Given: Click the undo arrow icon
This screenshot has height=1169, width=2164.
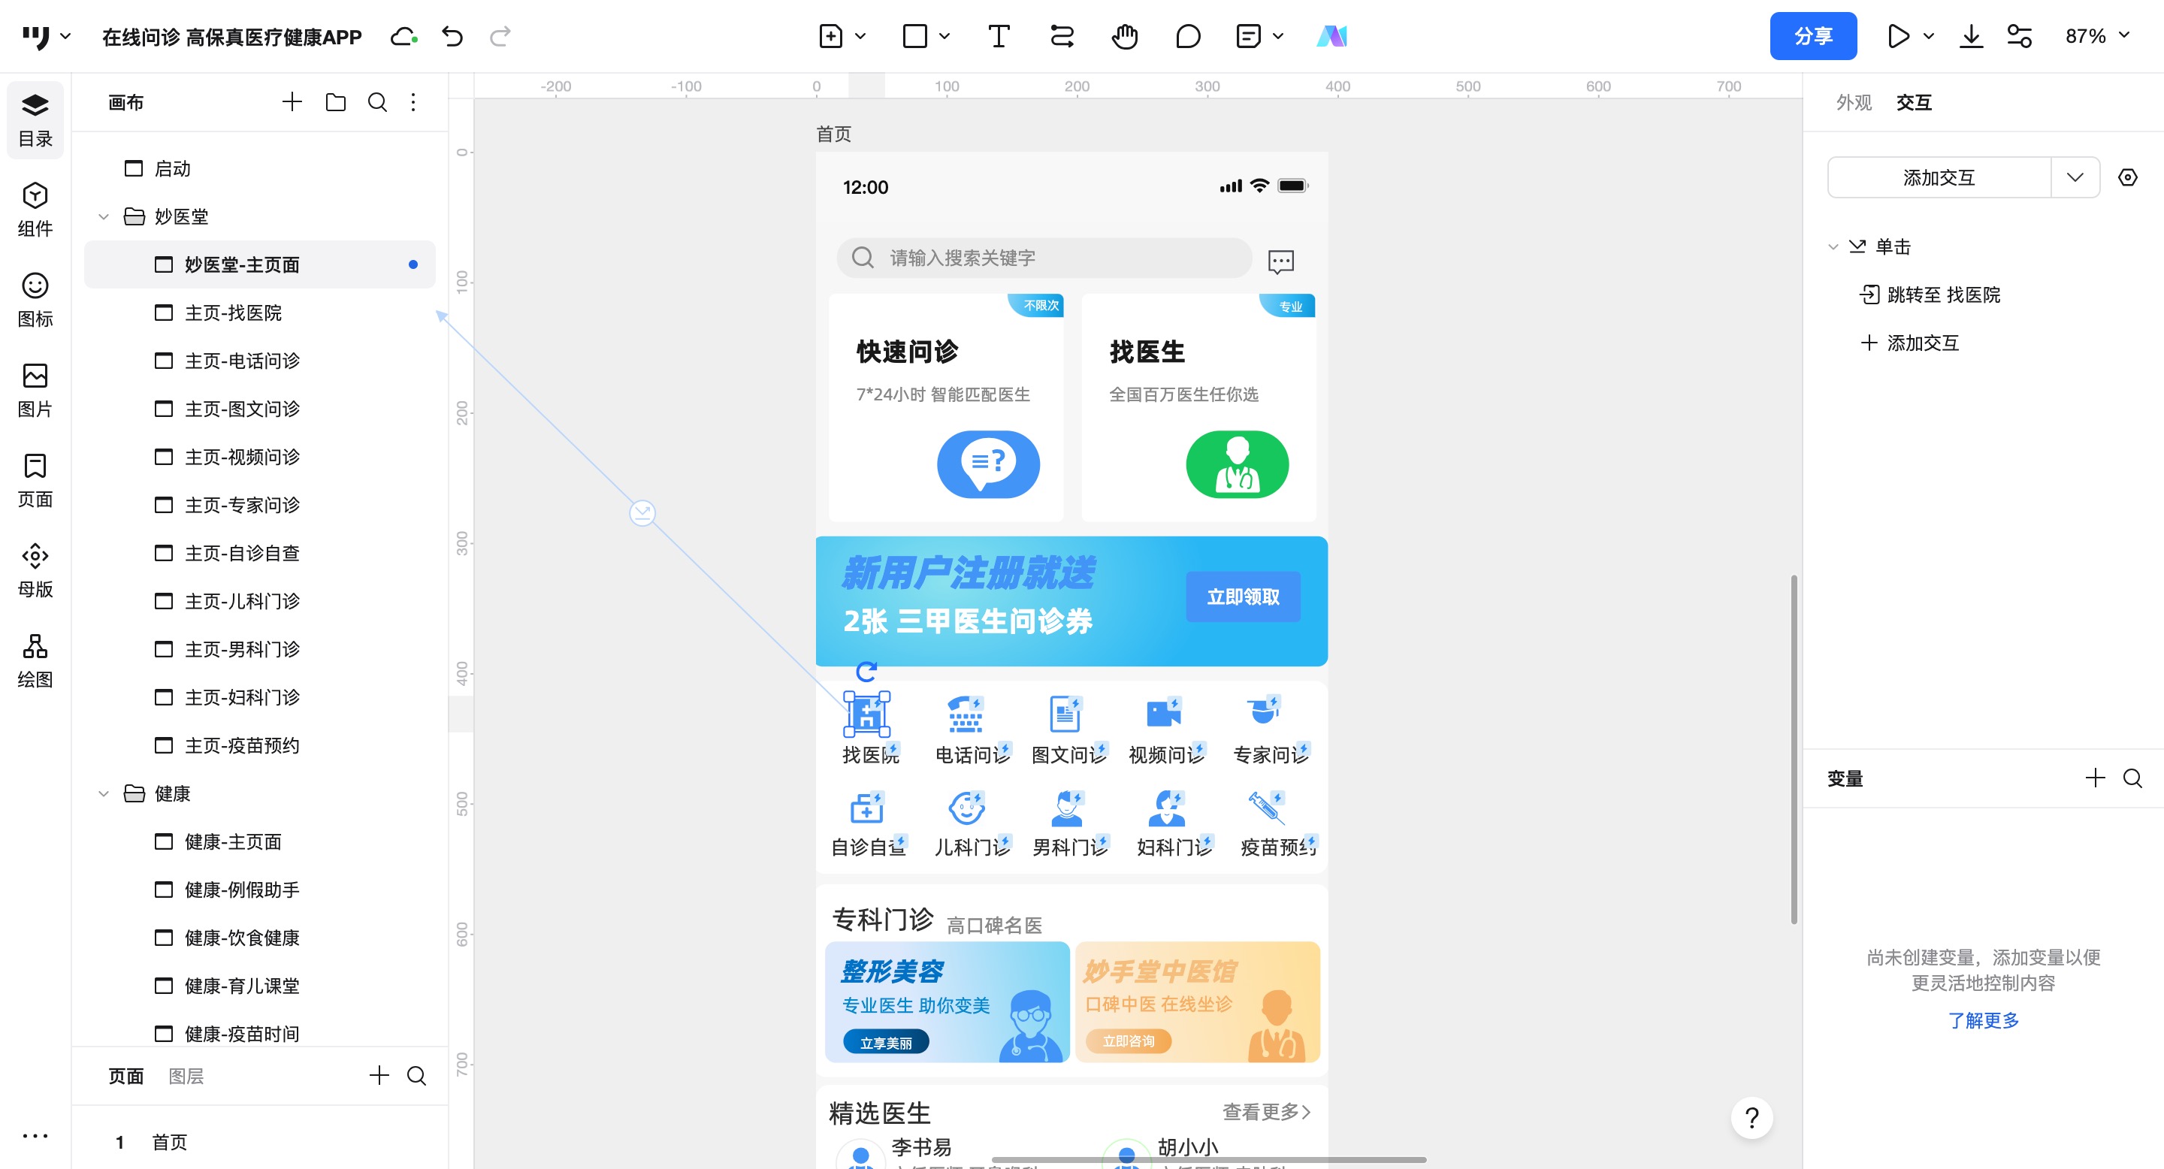Looking at the screenshot, I should pos(452,36).
